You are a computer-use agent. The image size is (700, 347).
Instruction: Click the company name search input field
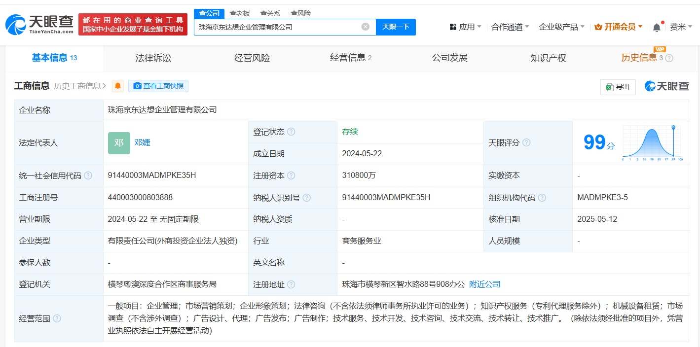[x=276, y=27]
